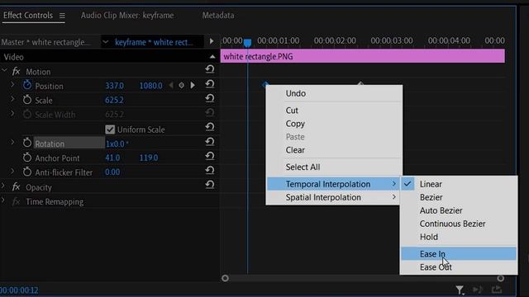
Task: Add or remove Position keyframe
Action: click(182, 86)
